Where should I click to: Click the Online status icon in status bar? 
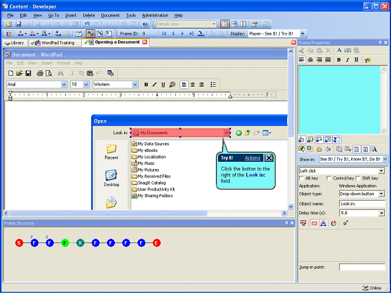click(365, 288)
